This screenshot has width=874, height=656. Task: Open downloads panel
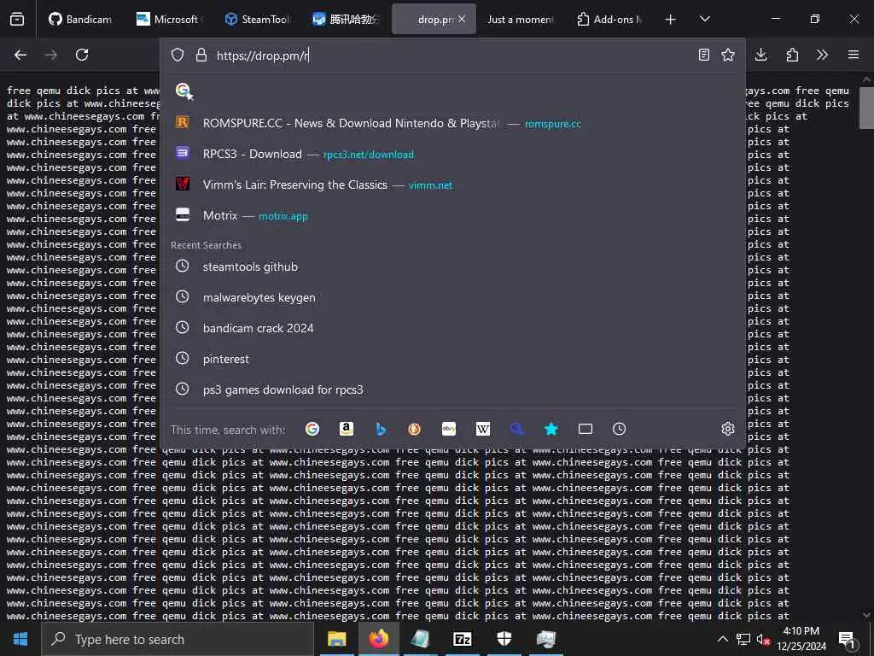tap(760, 55)
